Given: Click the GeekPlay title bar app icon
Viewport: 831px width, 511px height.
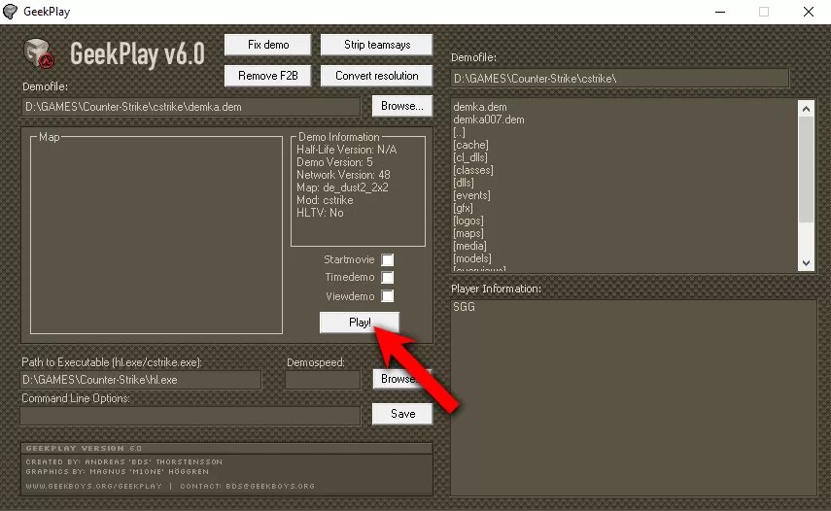Looking at the screenshot, I should pyautogui.click(x=10, y=12).
